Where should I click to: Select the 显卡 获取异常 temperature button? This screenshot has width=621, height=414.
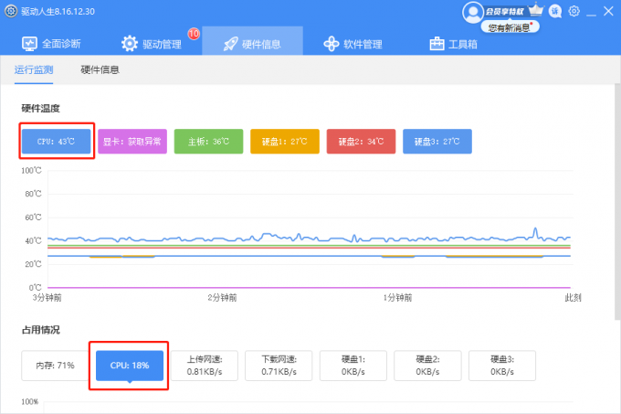132,141
